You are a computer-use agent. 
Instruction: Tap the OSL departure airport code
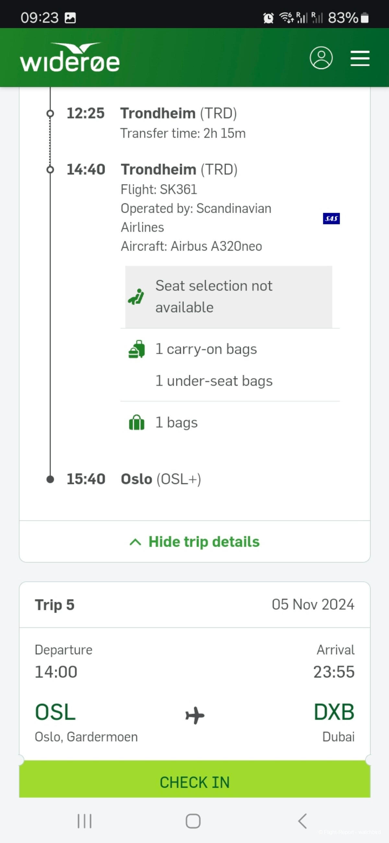coord(55,712)
